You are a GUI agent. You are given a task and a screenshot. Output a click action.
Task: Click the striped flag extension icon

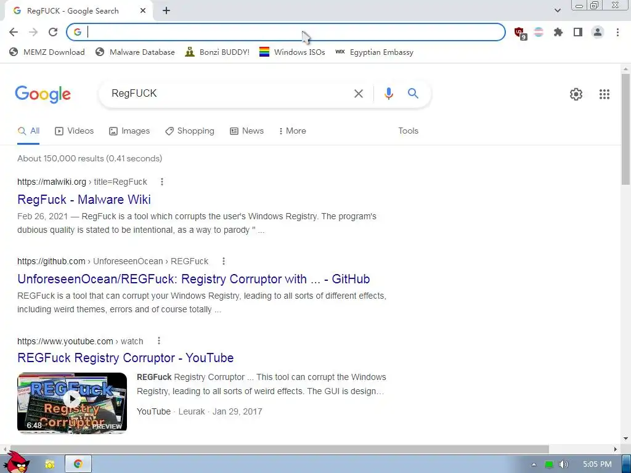point(539,32)
